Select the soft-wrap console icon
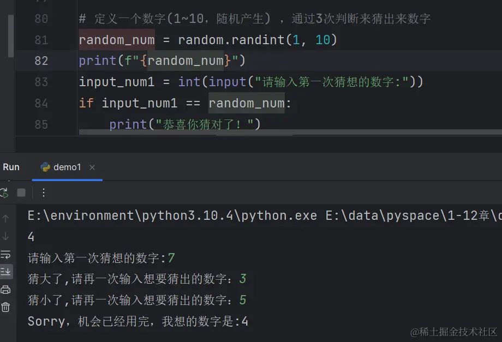The image size is (502, 342). [x=7, y=254]
